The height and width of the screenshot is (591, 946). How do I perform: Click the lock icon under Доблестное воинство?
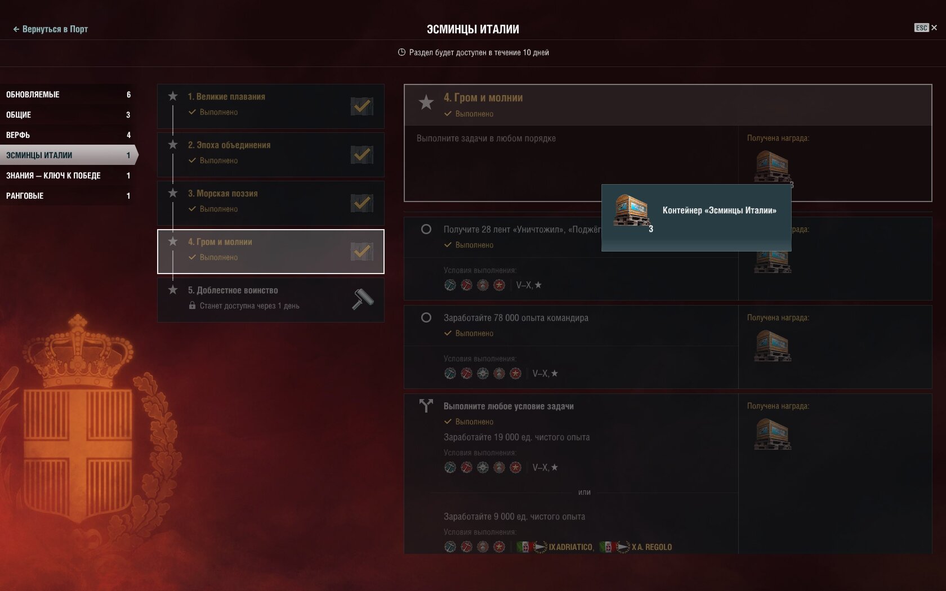tap(192, 306)
